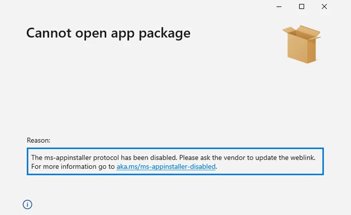
Task: Click the word "Cannot" in the heading
Action: point(49,33)
